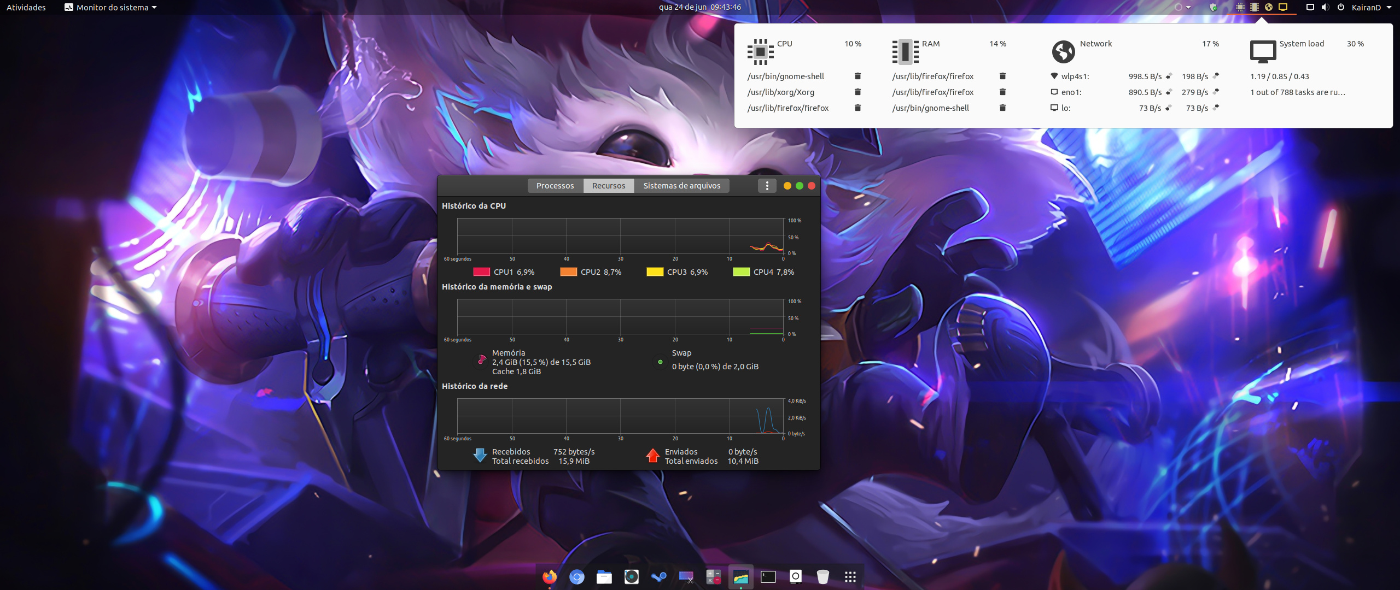1400x590 pixels.
Task: Open the clock and calendar menu
Action: point(699,7)
